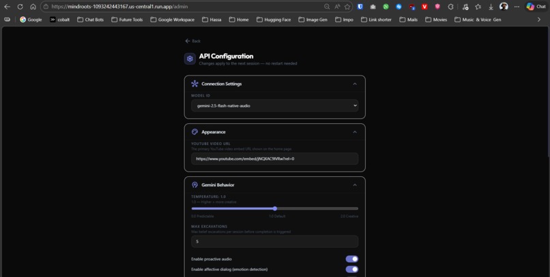550x277 pixels.
Task: Click the temperature slider handle
Action: click(275, 208)
